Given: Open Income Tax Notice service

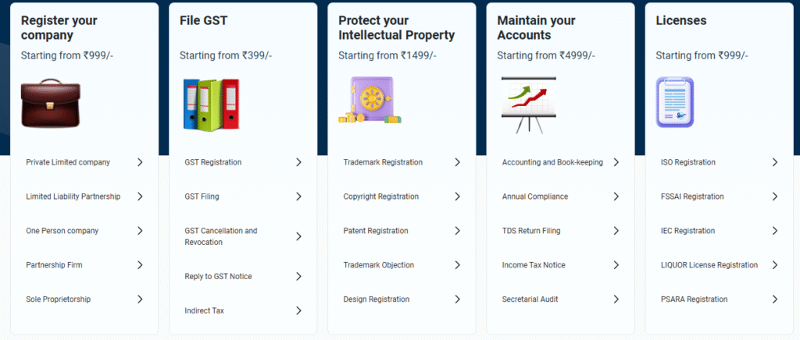Looking at the screenshot, I should pos(534,265).
